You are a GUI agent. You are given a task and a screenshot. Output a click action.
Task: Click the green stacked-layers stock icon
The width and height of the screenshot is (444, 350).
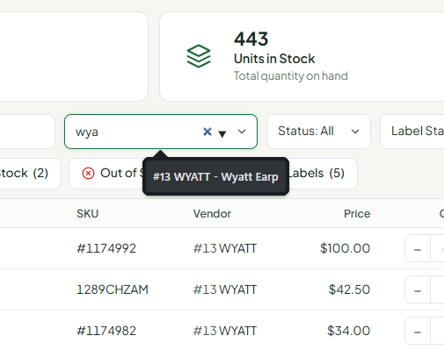pyautogui.click(x=199, y=56)
